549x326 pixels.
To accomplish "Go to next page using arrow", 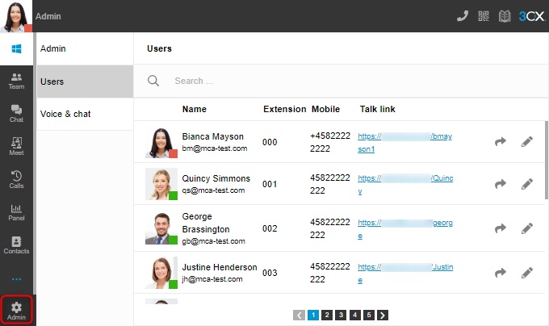I will [383, 315].
